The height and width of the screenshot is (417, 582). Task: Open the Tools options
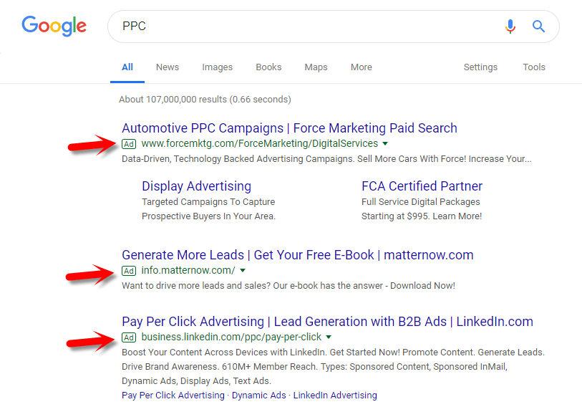click(534, 67)
